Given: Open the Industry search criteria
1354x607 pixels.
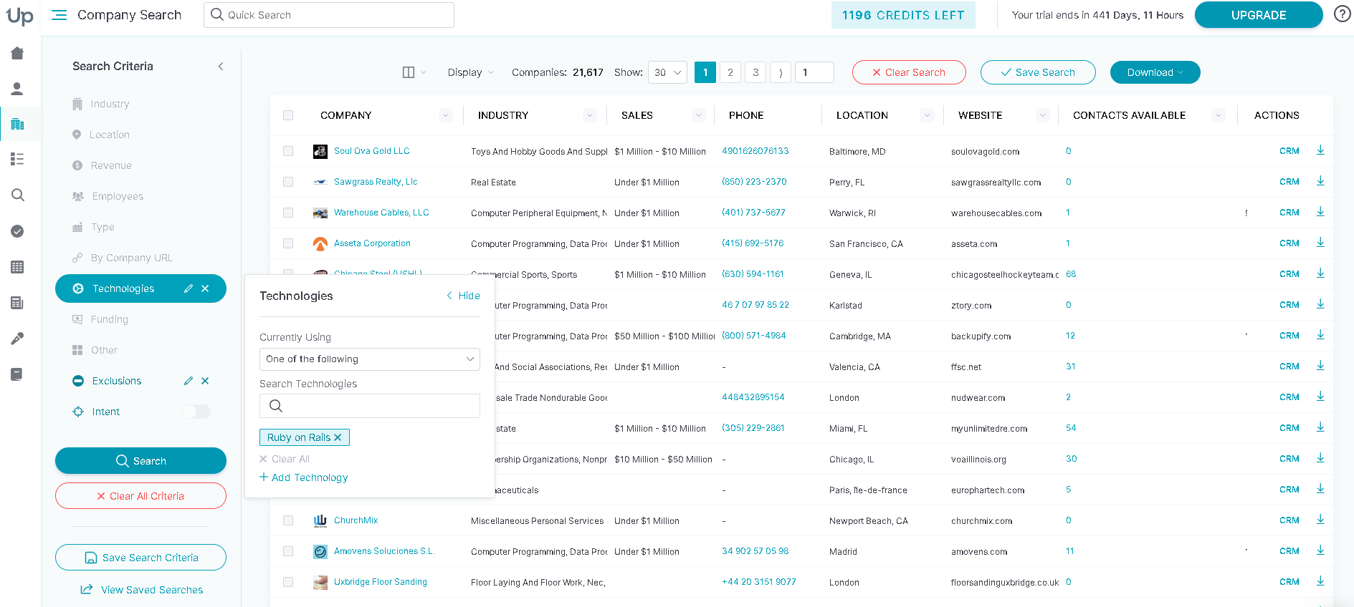Looking at the screenshot, I should pyautogui.click(x=110, y=104).
